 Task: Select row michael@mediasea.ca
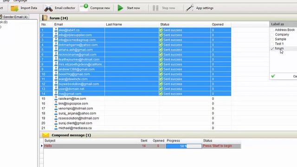(136, 128)
